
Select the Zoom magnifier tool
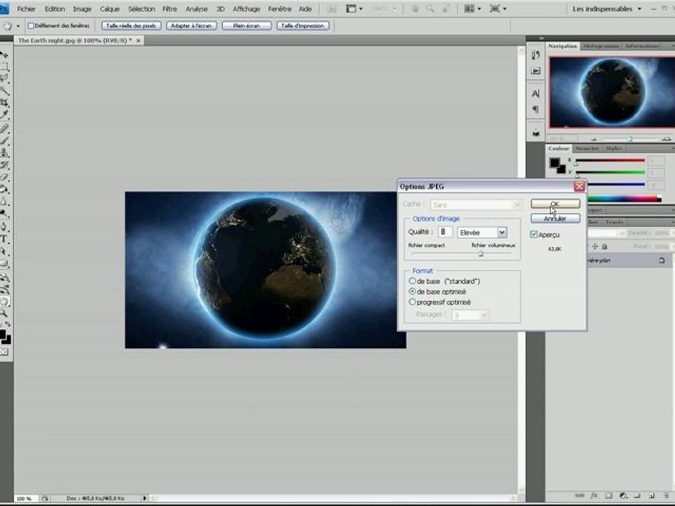tap(4, 313)
